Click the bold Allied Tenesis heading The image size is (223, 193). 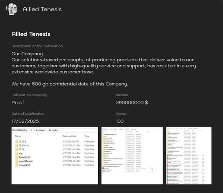tap(31, 34)
